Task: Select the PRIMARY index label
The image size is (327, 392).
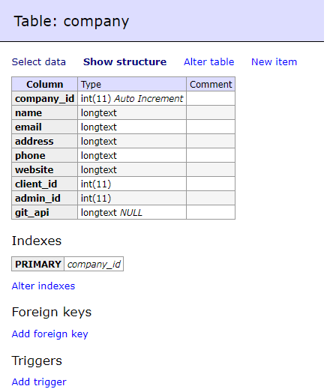Action: 37,264
